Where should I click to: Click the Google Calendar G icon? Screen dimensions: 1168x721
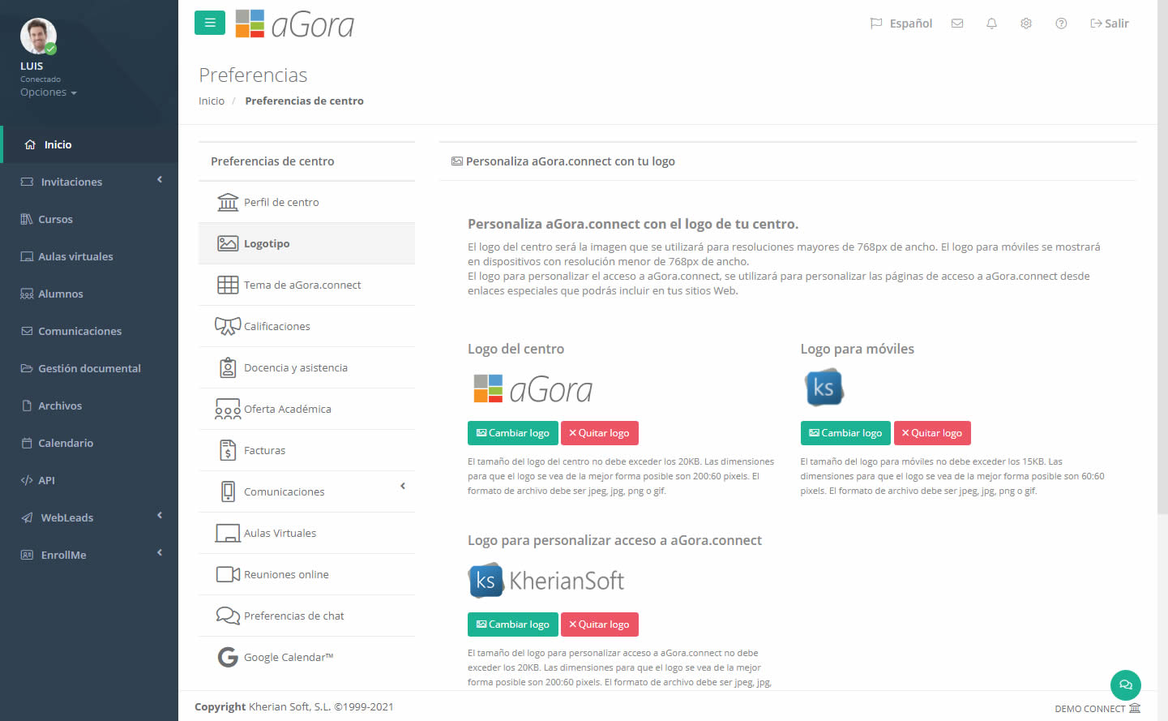[x=228, y=657]
